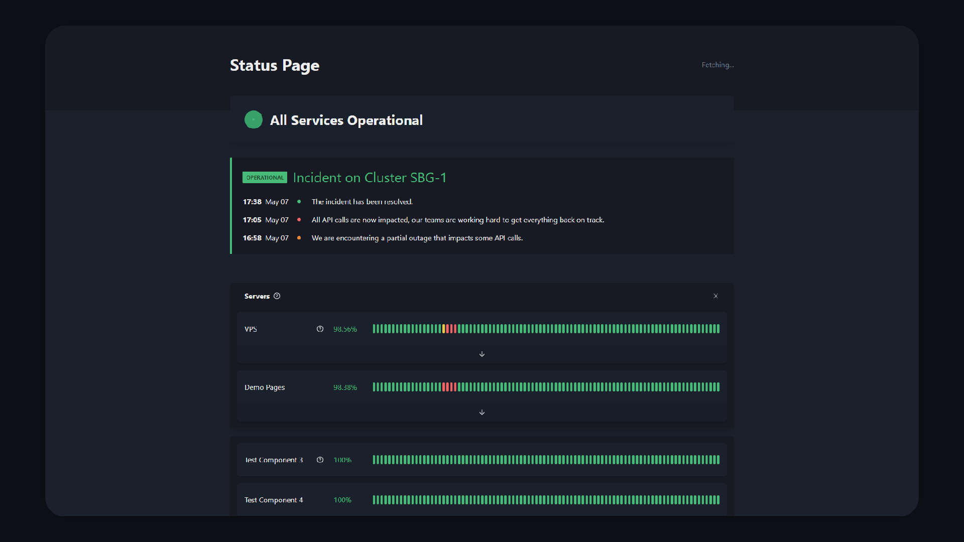Viewport: 964px width, 542px height.
Task: Collapse the Servers group with the X icon
Action: (x=715, y=296)
